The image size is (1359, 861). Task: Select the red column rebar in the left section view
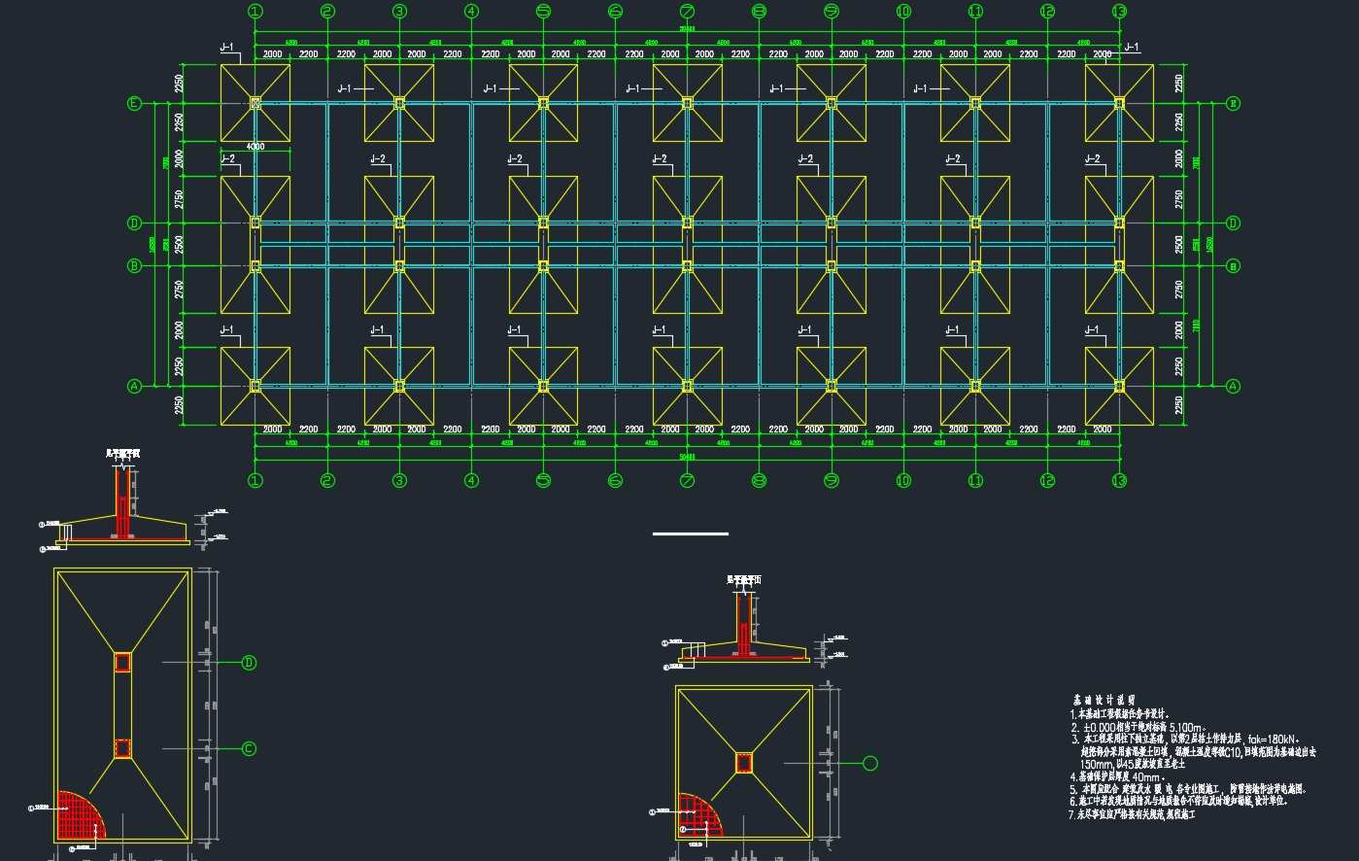122,505
